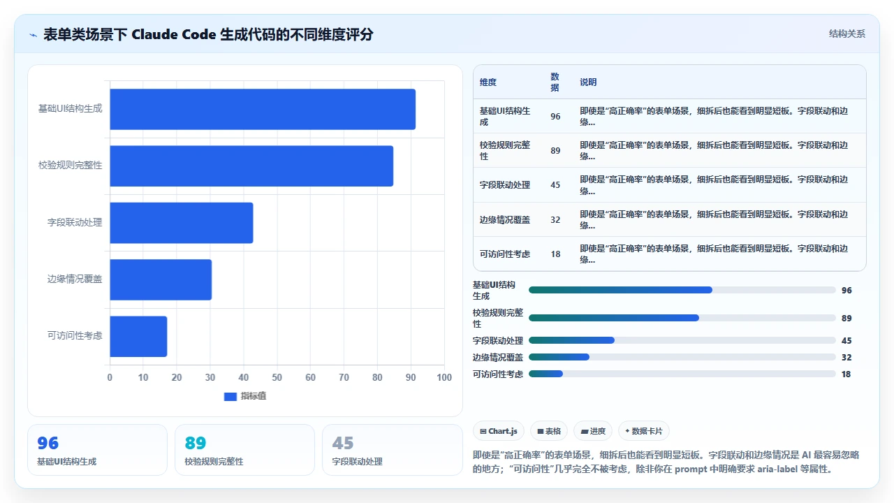Image resolution: width=894 pixels, height=503 pixels.
Task: Click the value 32 in the table
Action: coord(555,219)
